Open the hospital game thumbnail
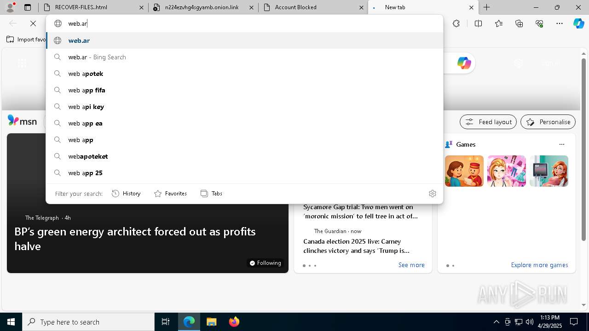589x331 pixels. point(549,171)
